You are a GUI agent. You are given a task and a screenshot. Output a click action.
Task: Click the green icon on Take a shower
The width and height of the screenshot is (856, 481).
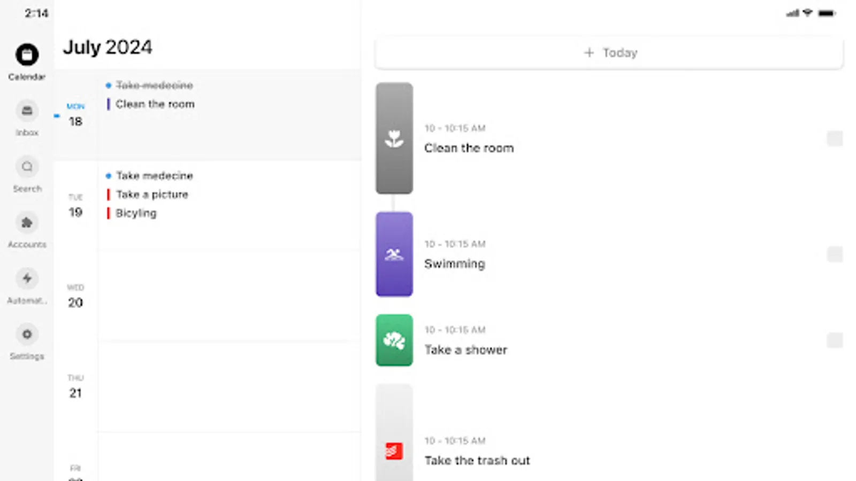(x=394, y=340)
